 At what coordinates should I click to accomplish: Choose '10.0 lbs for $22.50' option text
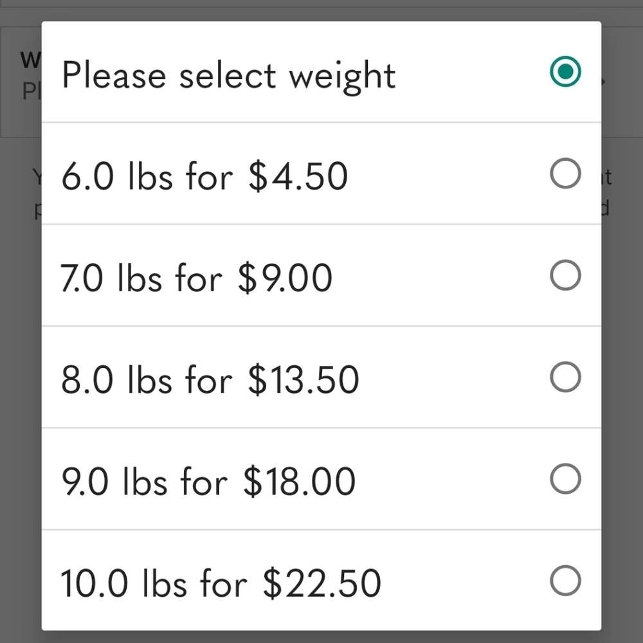221,583
